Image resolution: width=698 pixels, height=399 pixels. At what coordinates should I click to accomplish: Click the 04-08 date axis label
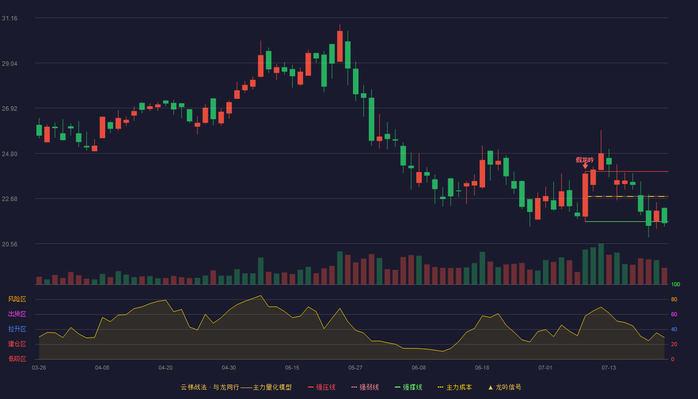click(x=102, y=368)
